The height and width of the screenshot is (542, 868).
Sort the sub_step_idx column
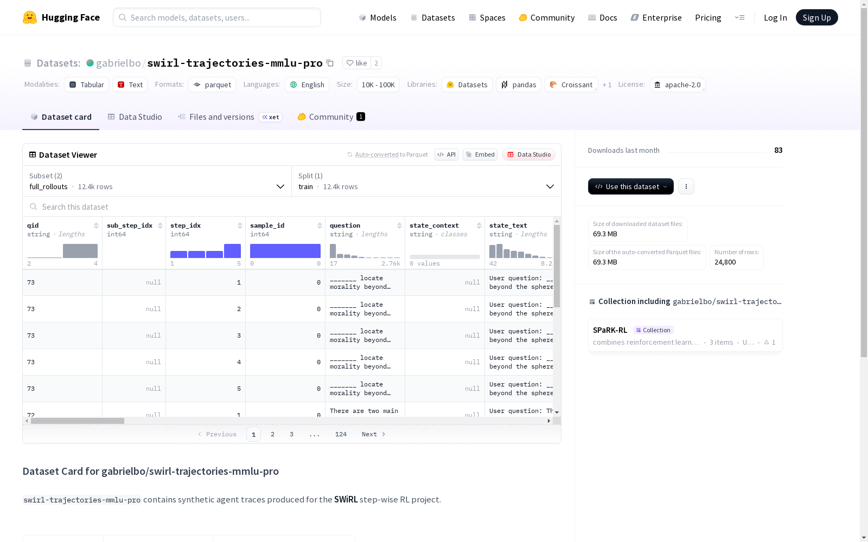coord(160,225)
